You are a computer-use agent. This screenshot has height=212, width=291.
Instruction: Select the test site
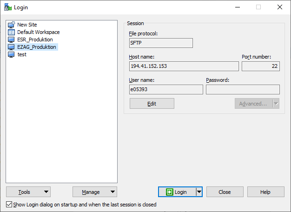(22, 54)
